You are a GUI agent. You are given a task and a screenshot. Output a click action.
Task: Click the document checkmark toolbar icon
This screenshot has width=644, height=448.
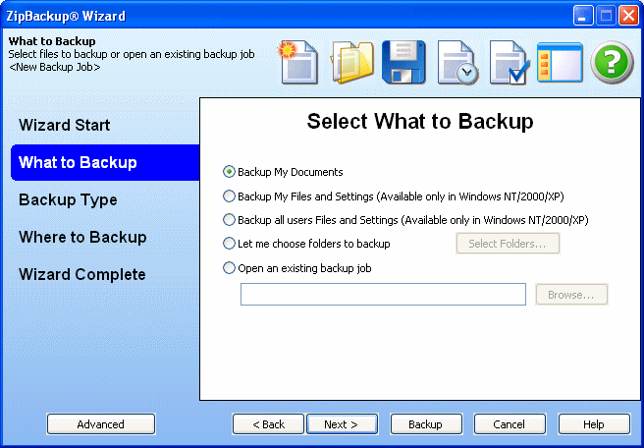[x=509, y=62]
